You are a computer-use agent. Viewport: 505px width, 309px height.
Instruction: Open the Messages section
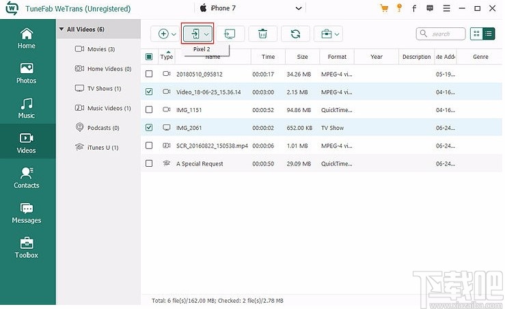[27, 213]
